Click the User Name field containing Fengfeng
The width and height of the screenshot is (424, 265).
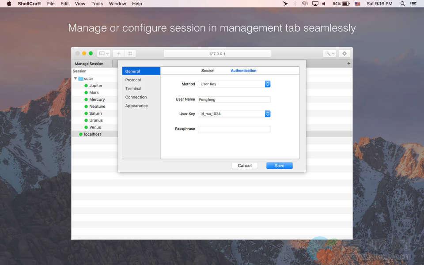234,99
